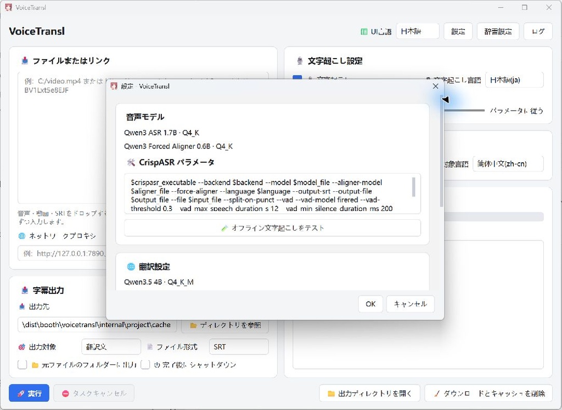The width and height of the screenshot is (562, 410).
Task: Open 辞書設定 in the main window
Action: coord(498,31)
